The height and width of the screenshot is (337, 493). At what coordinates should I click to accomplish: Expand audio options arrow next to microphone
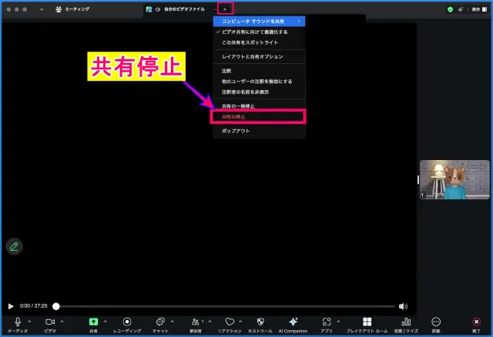click(29, 321)
